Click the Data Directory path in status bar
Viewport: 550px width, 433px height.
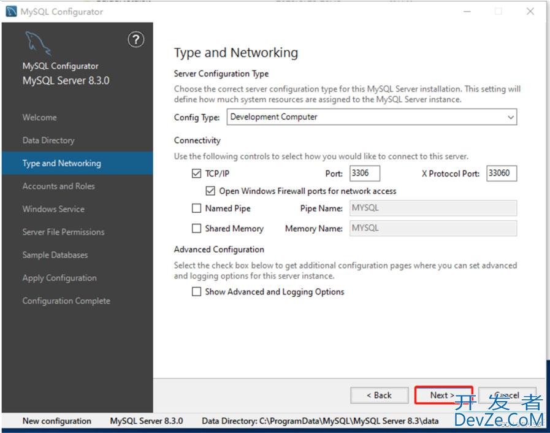tap(320, 421)
